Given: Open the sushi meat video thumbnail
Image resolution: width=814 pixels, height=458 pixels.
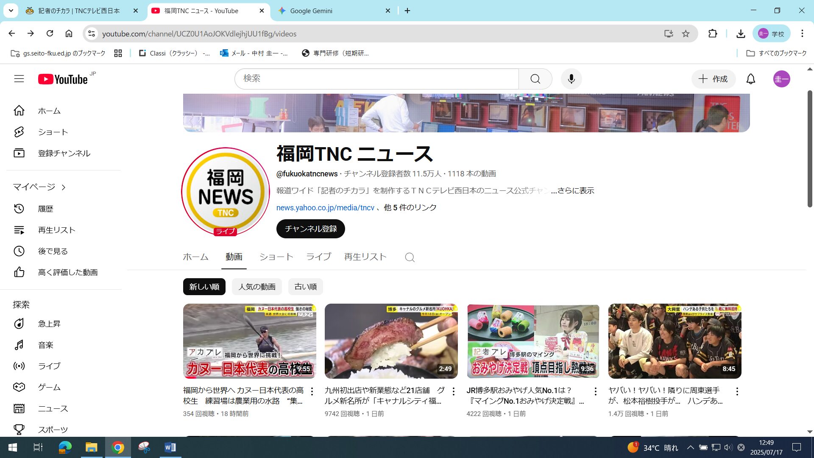Looking at the screenshot, I should point(391,341).
